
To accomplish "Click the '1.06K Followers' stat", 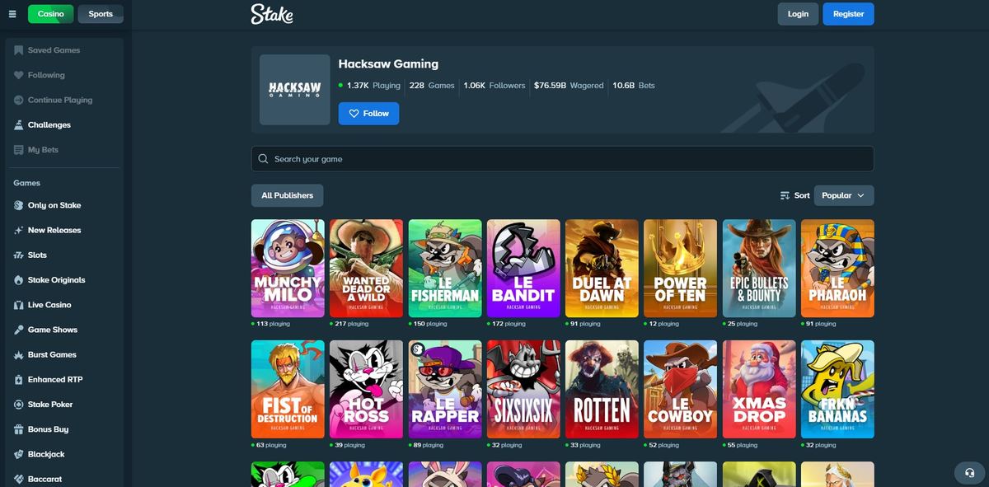I will (494, 85).
